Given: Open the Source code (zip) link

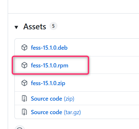Looking at the screenshot, I should (x=53, y=99).
